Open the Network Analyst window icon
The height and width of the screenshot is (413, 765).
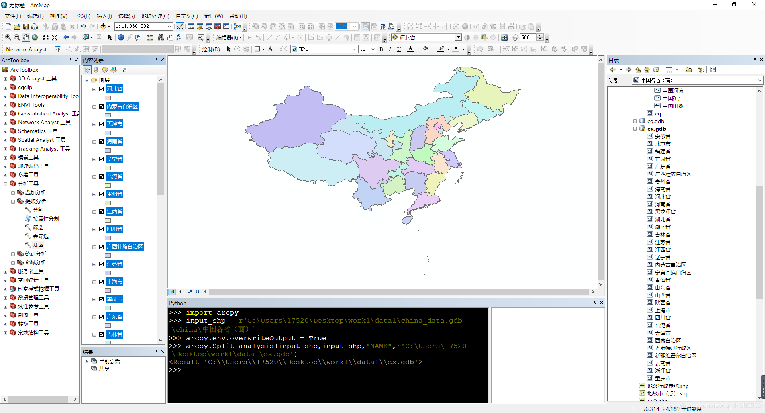coord(58,49)
